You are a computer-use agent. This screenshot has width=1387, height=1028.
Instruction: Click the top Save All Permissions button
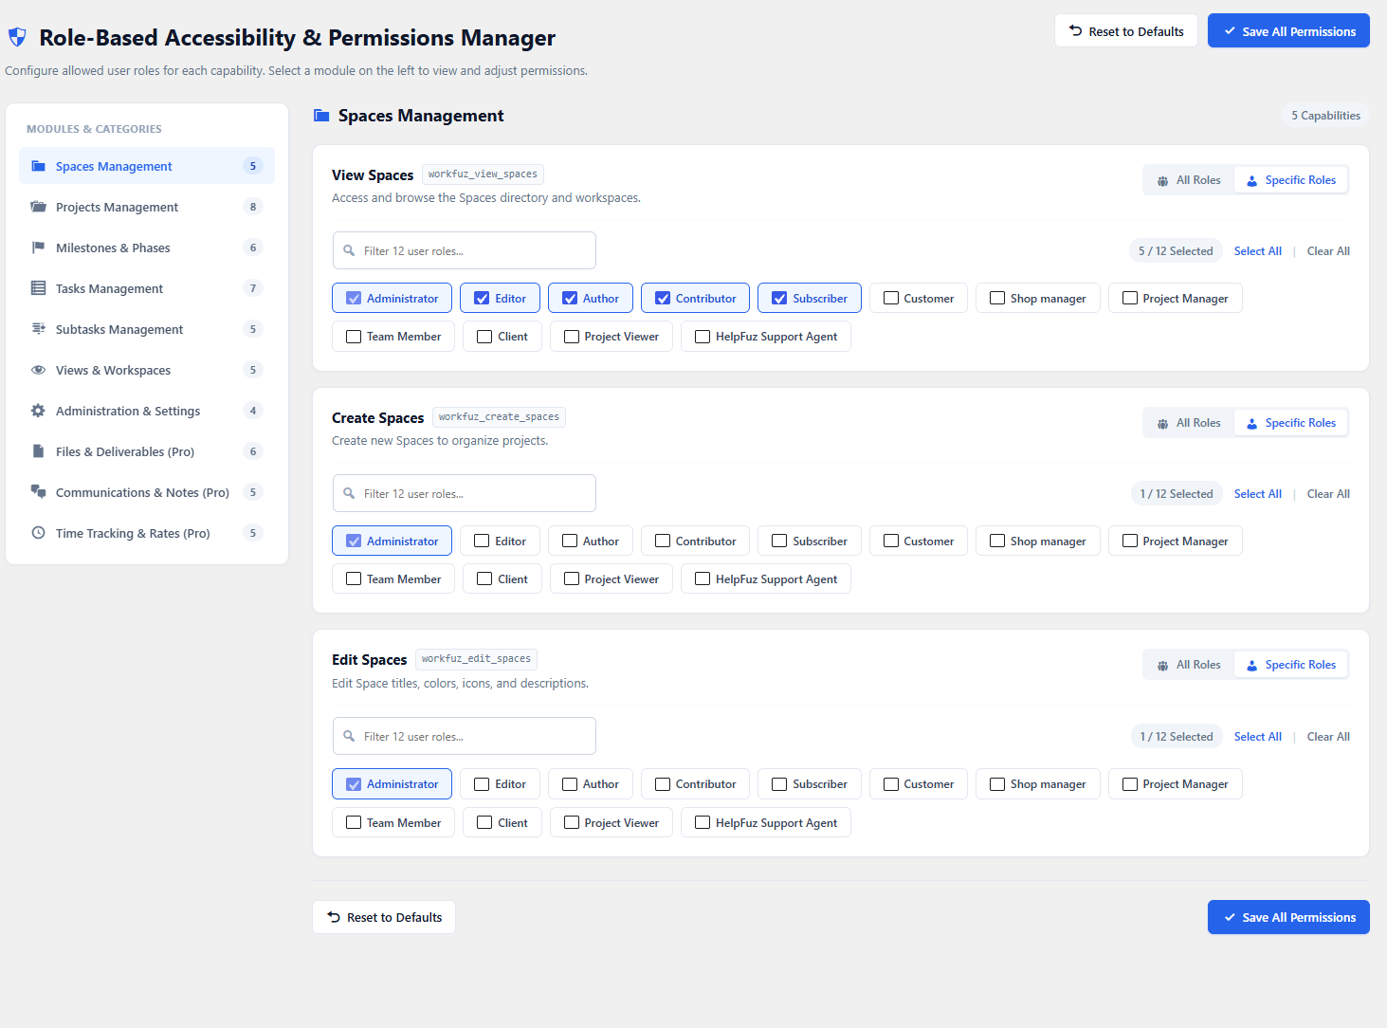coord(1288,31)
